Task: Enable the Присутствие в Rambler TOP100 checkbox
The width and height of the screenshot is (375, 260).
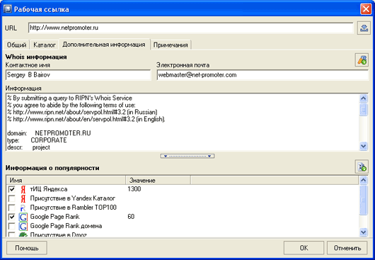Action: coord(11,208)
